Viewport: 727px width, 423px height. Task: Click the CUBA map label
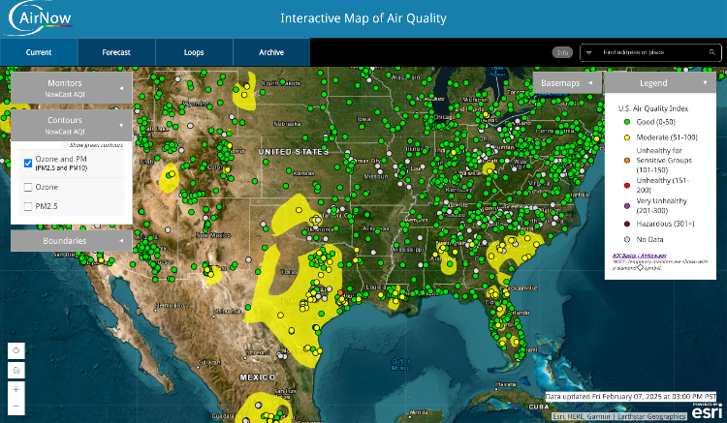(539, 407)
